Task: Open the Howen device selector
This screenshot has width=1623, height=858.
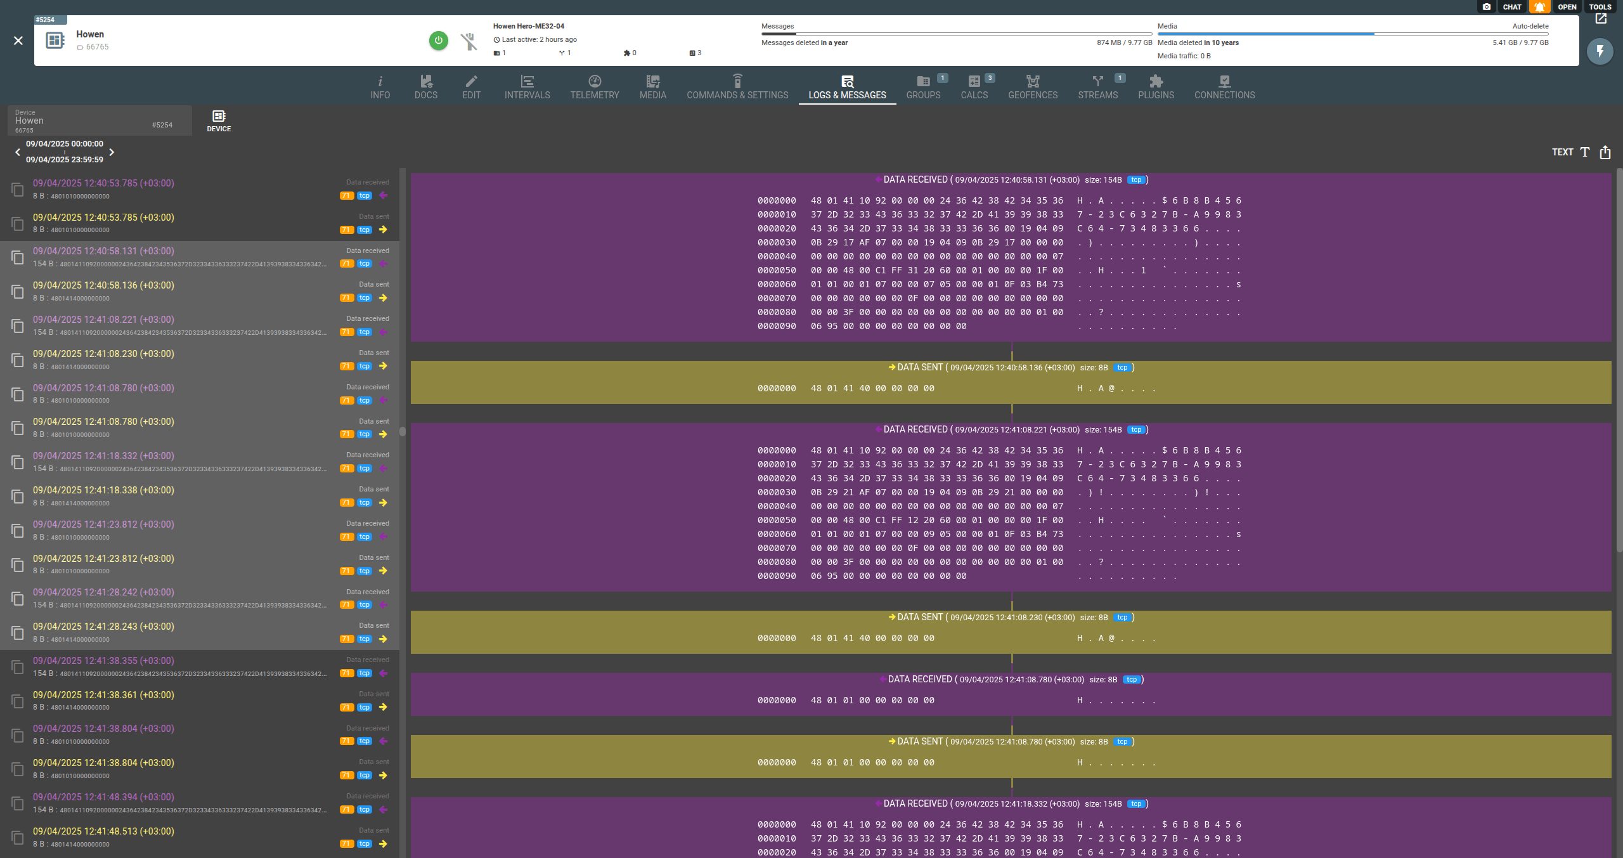Action: click(100, 120)
